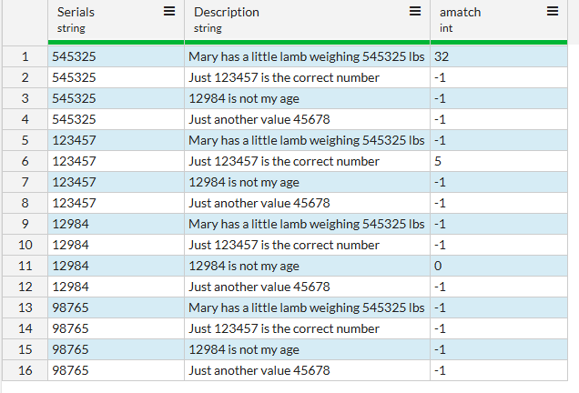Select row number 11

coord(24,266)
